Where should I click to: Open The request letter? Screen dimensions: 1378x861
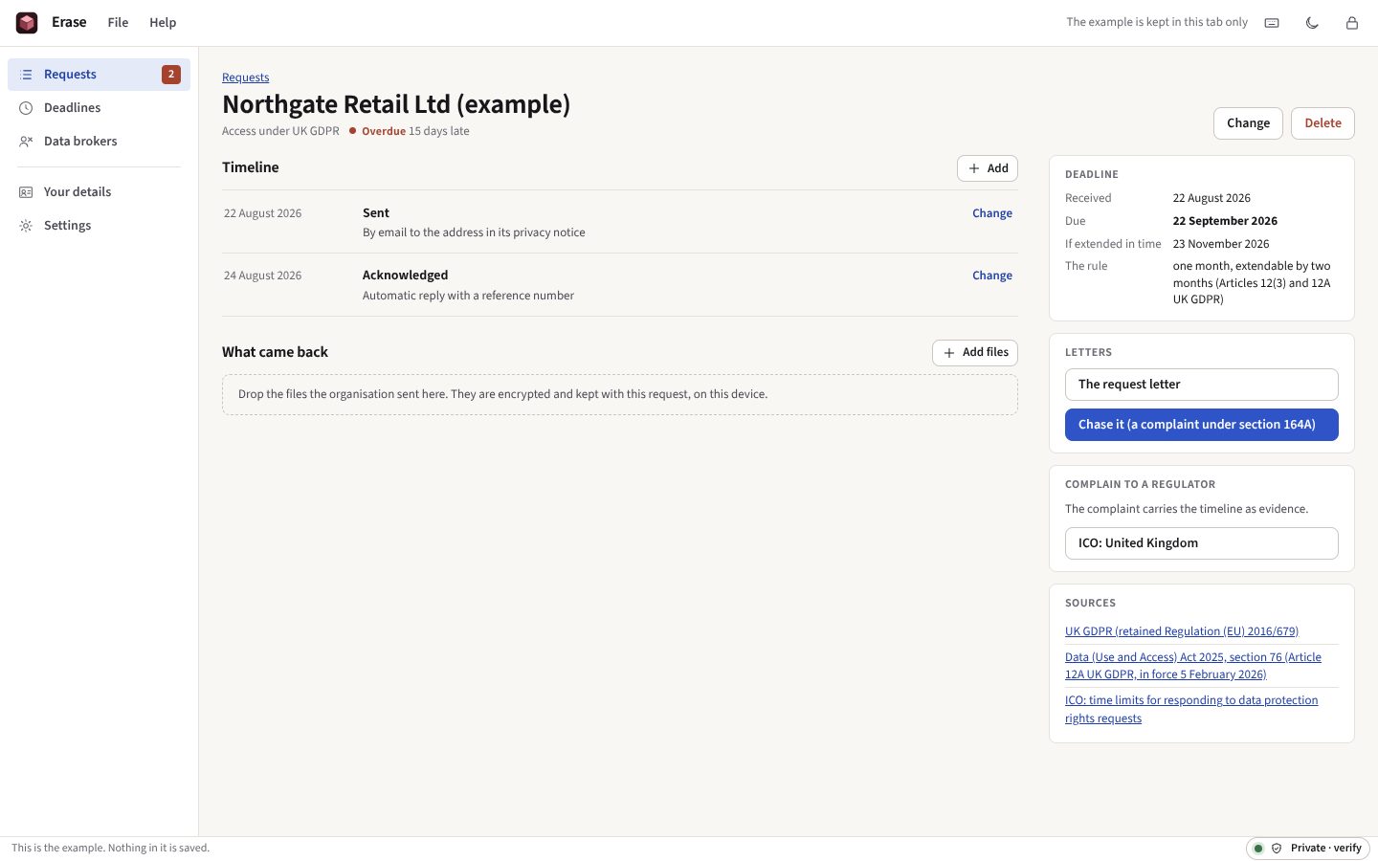1202,385
